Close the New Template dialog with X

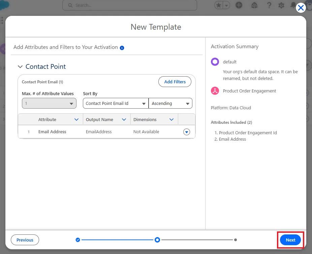[301, 8]
